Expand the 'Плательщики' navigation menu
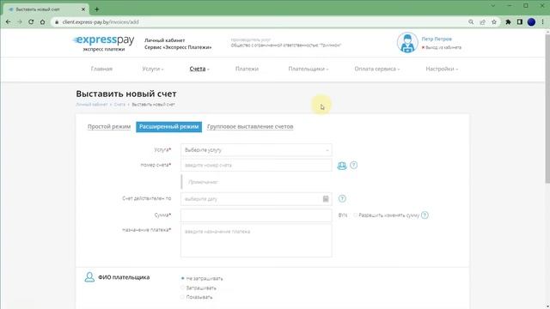The width and height of the screenshot is (550, 309). [x=308, y=69]
